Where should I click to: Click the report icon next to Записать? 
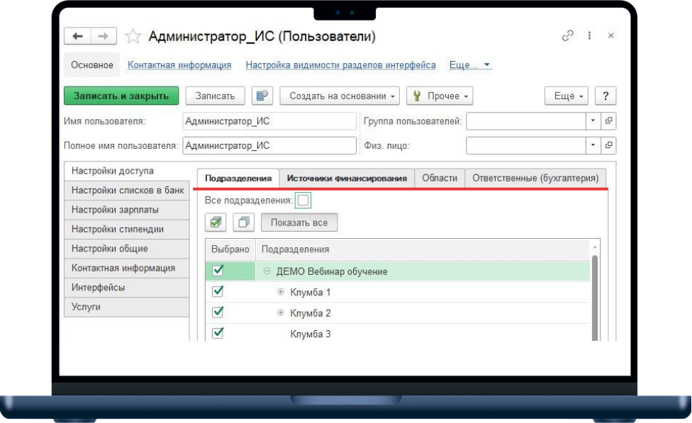click(x=262, y=96)
